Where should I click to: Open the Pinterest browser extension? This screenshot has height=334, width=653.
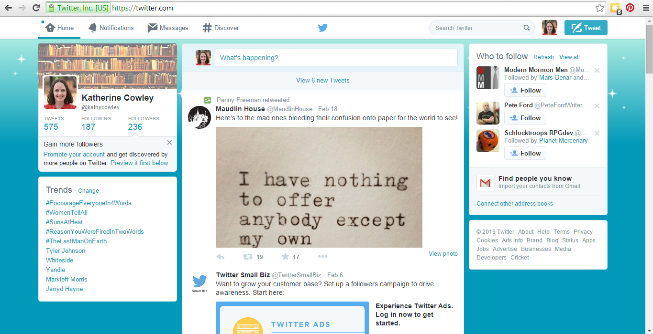pos(630,8)
